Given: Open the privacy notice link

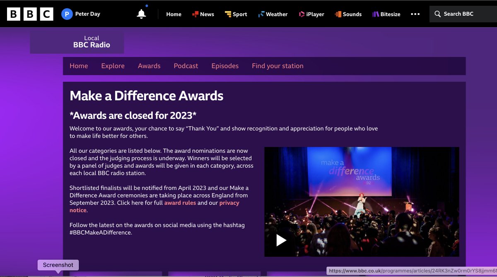Looking at the screenshot, I should [154, 207].
